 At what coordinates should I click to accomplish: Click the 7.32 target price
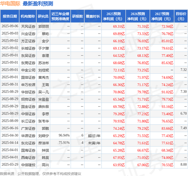183,70
